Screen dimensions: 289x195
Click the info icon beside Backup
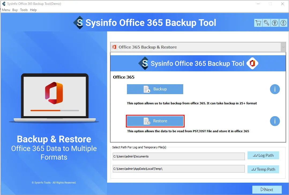[275, 89]
